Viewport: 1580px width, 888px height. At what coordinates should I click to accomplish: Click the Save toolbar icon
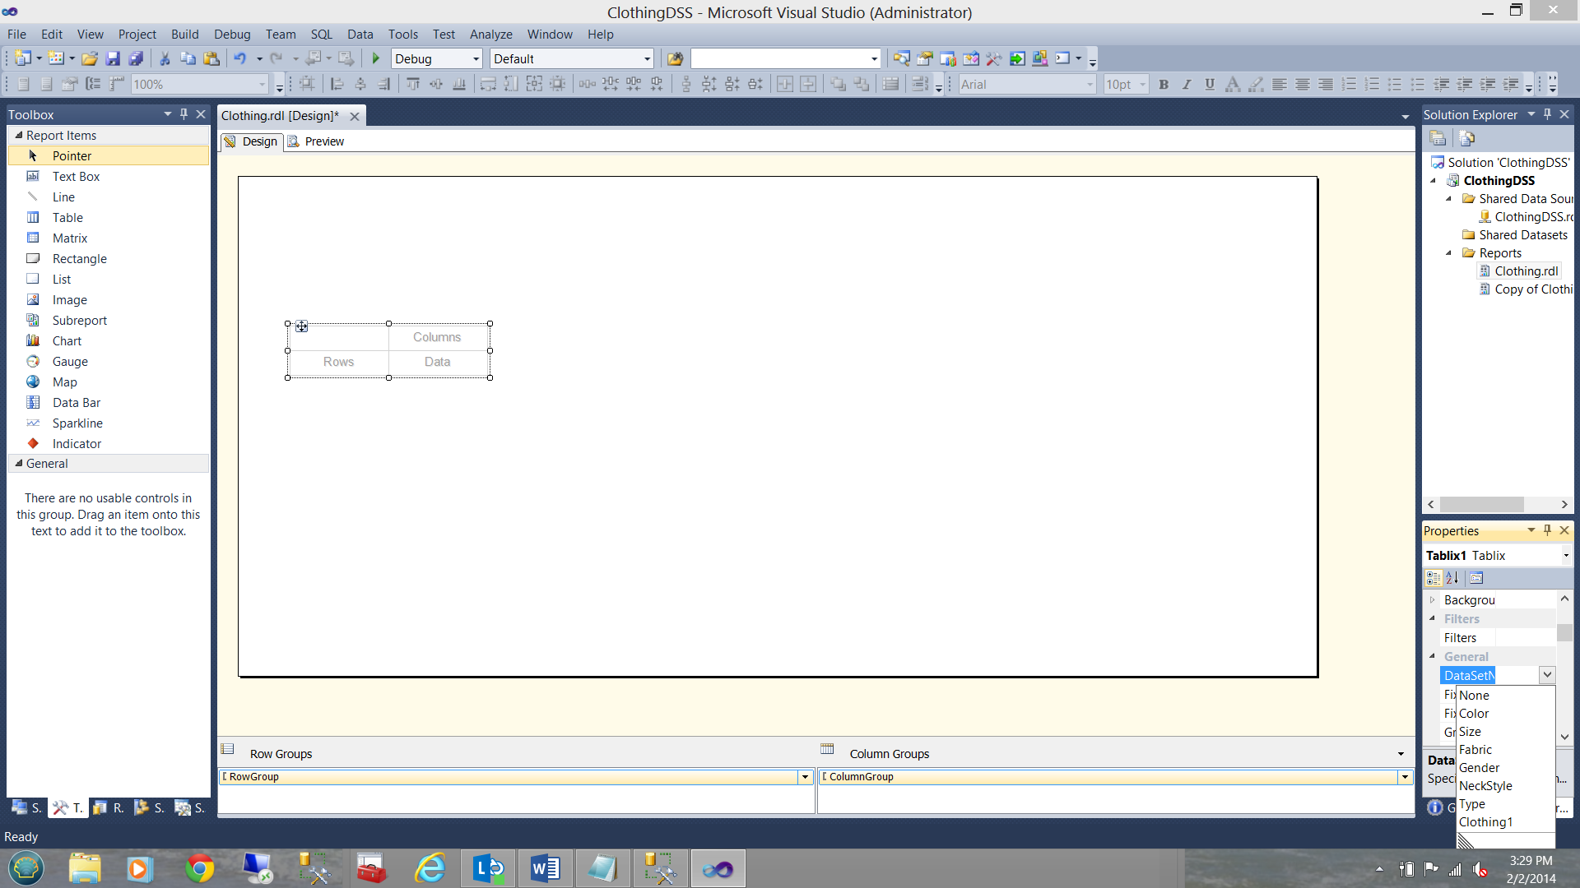[113, 58]
